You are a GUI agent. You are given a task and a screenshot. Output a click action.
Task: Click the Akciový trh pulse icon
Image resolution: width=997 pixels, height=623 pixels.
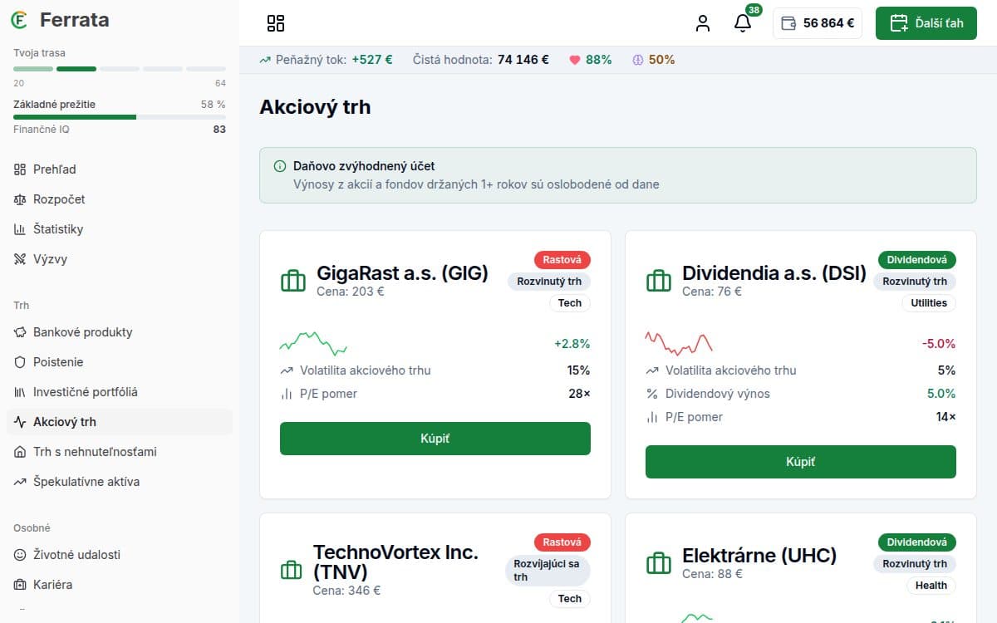20,422
